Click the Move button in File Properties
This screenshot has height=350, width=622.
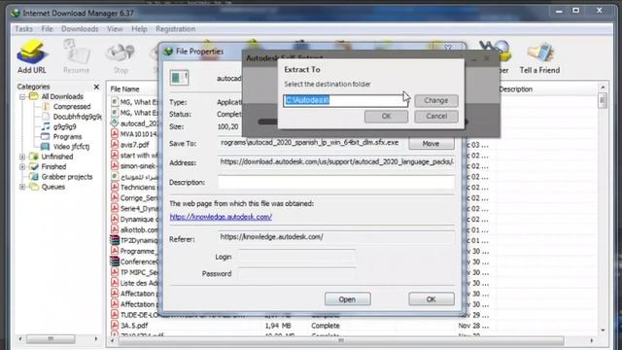coord(432,143)
